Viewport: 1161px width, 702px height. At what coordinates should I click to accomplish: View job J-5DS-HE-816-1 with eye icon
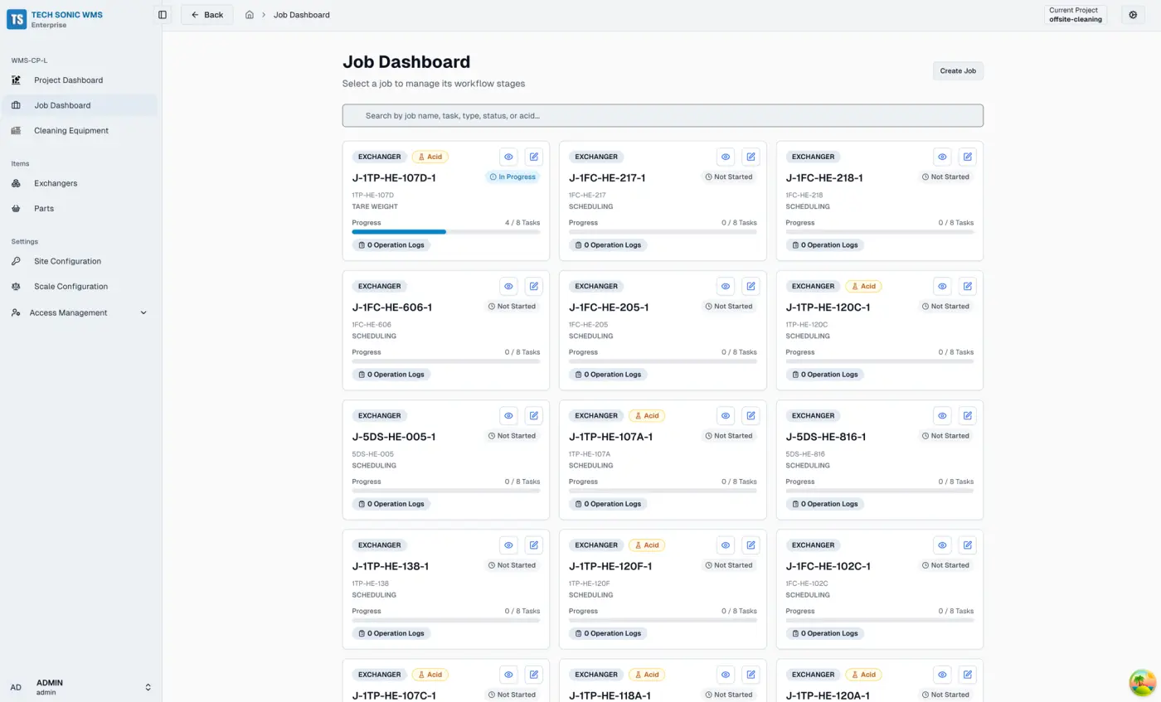942,415
